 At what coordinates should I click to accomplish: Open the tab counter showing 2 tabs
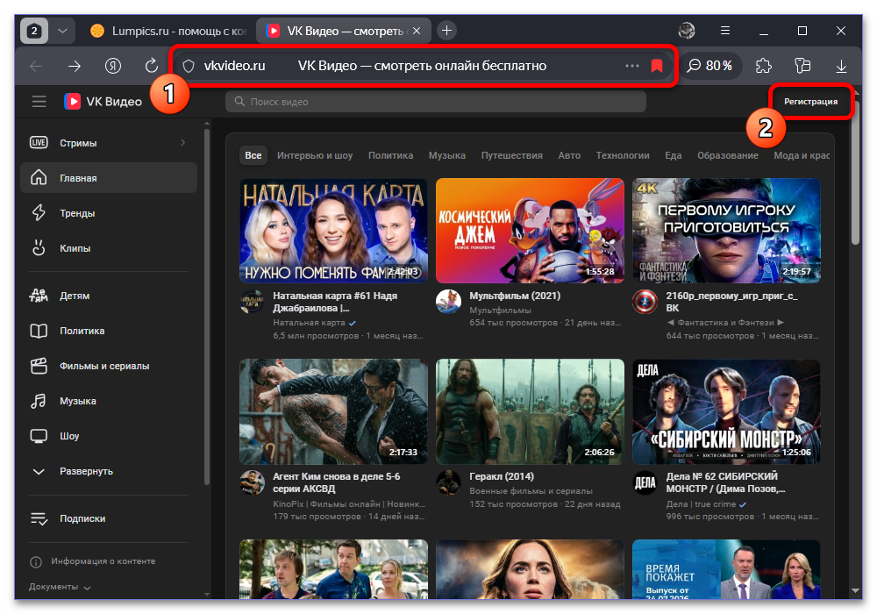pyautogui.click(x=34, y=31)
